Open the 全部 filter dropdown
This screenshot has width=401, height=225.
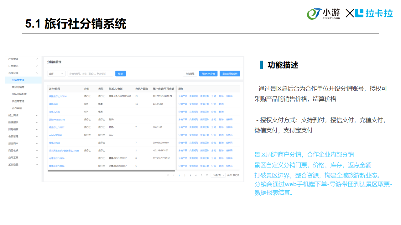(x=56, y=74)
